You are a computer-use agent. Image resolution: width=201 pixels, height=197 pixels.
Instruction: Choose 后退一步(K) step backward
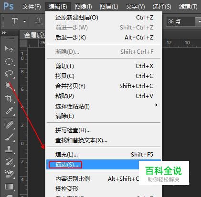point(104,38)
